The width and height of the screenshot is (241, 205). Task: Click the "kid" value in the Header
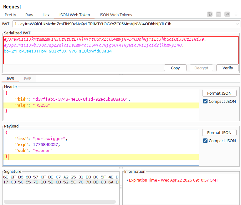pos(80,99)
